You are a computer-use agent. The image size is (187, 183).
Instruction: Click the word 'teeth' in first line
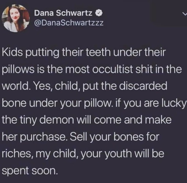pyautogui.click(x=98, y=52)
